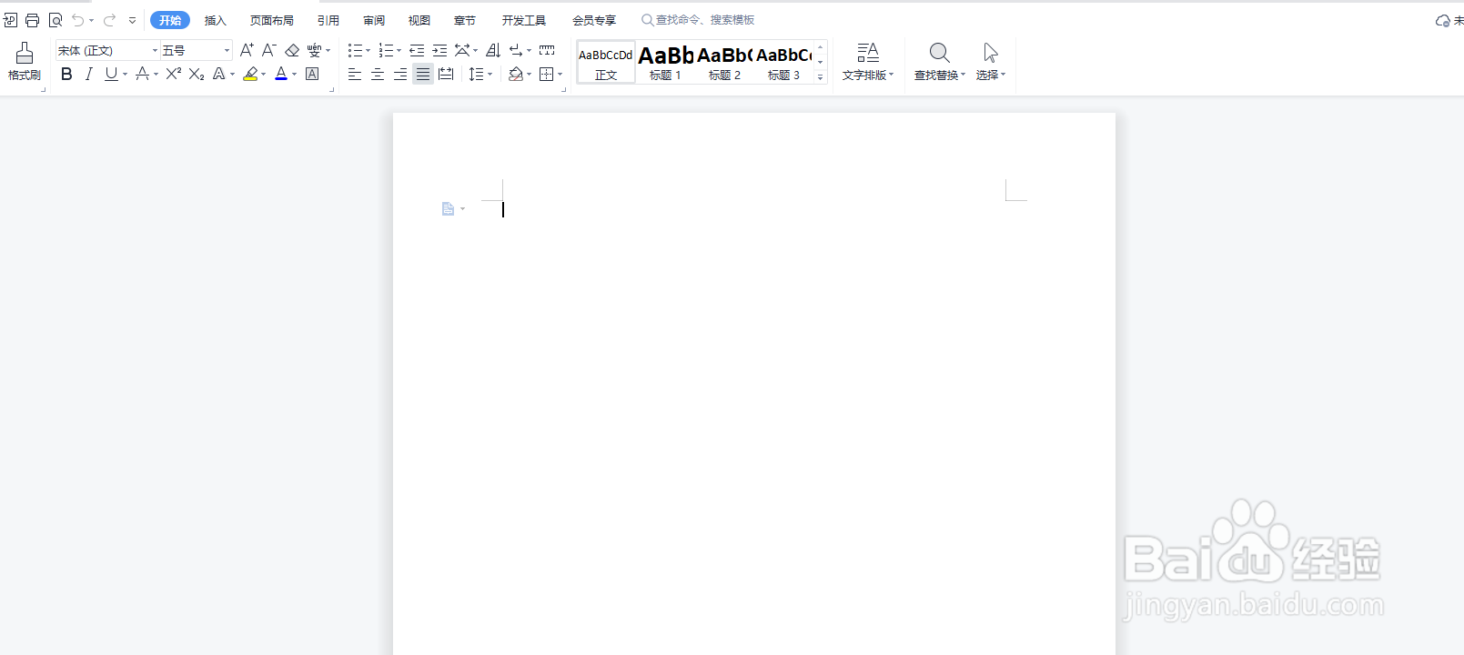Expand underline style dropdown arrow
The width and height of the screenshot is (1464, 655).
point(125,75)
